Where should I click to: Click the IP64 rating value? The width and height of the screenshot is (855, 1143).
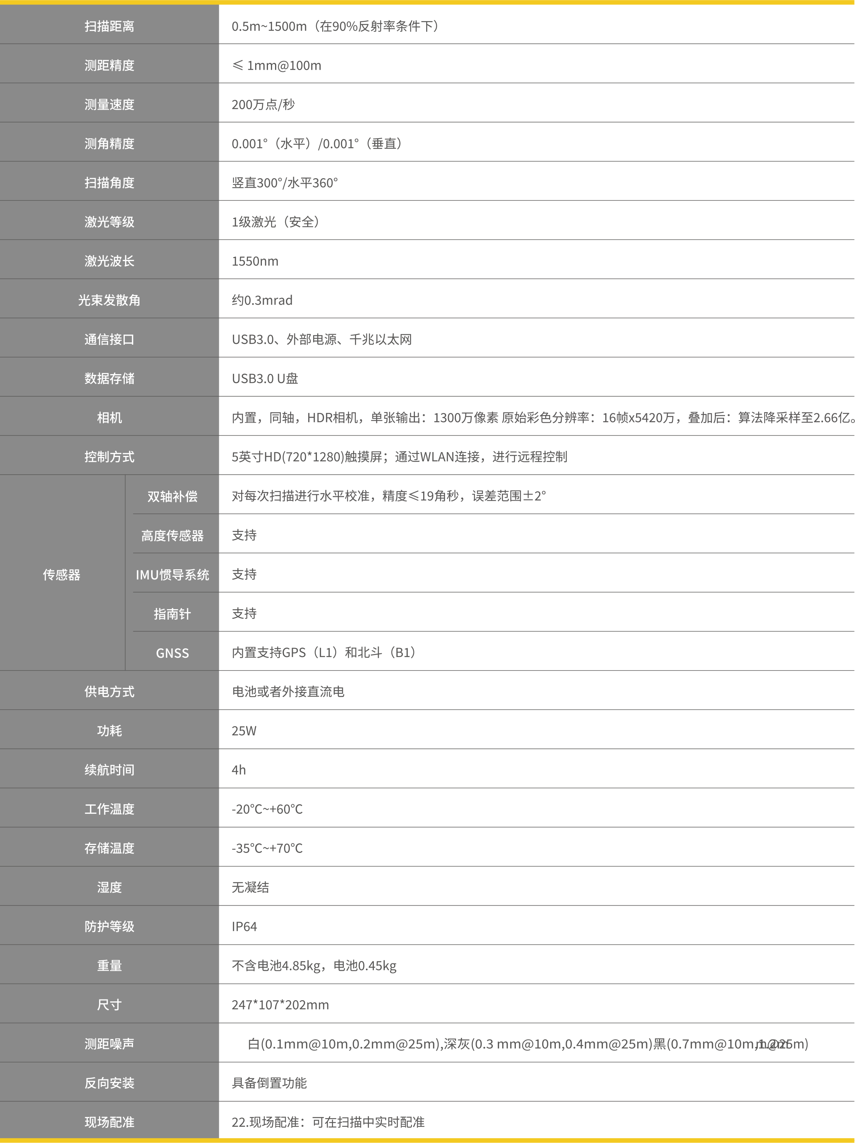click(x=244, y=926)
